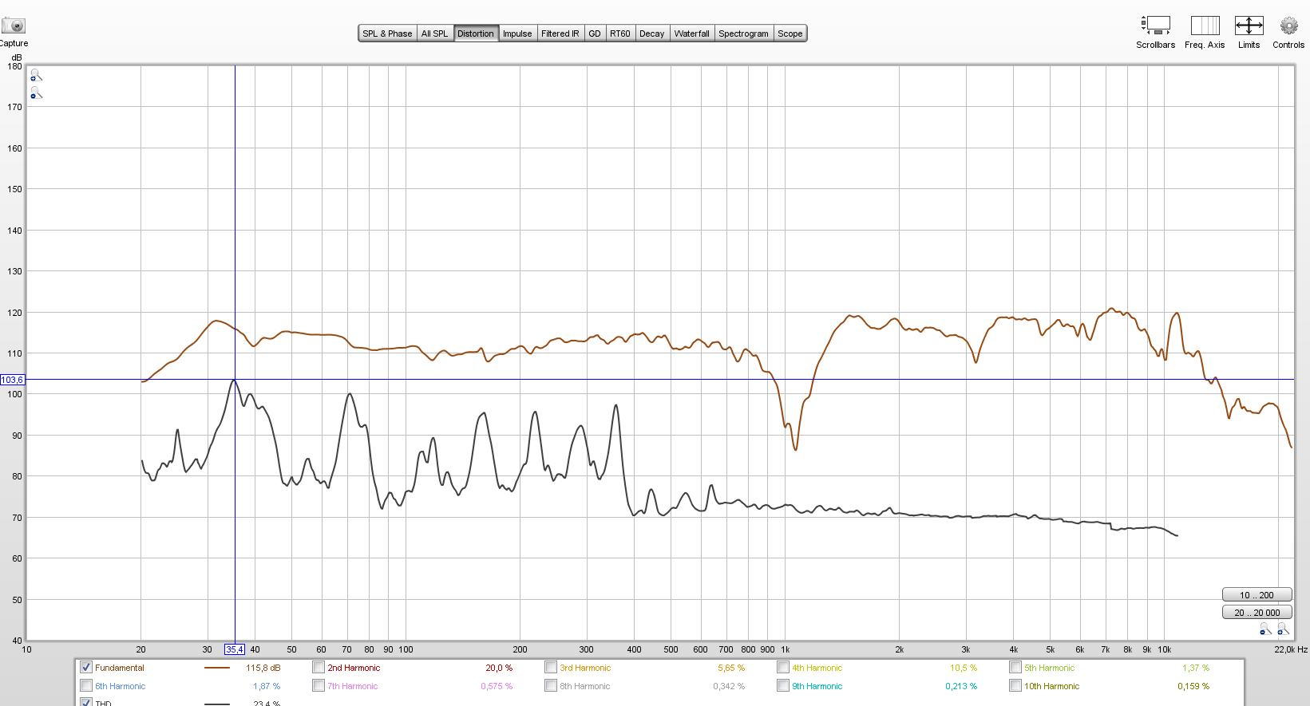Viewport: 1310px width, 706px height.
Task: Open the RT60 tab
Action: pyautogui.click(x=619, y=34)
